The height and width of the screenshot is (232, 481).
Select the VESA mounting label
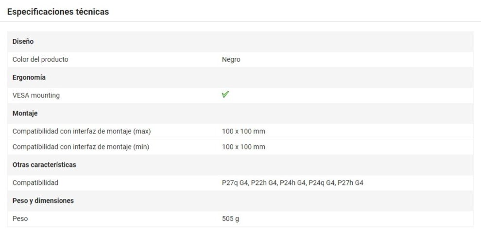tap(36, 96)
